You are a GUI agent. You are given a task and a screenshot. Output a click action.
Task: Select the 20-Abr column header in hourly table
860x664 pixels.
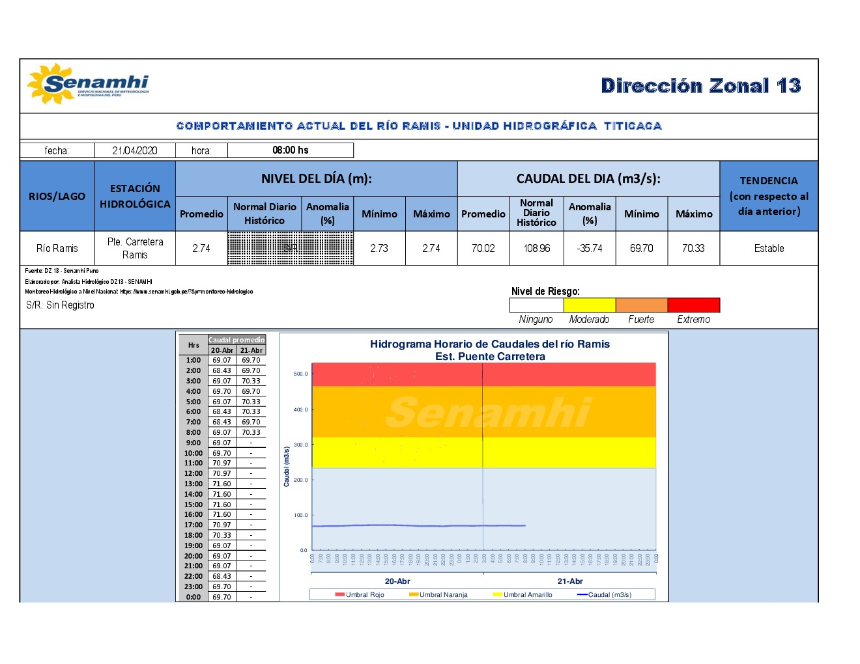point(222,350)
